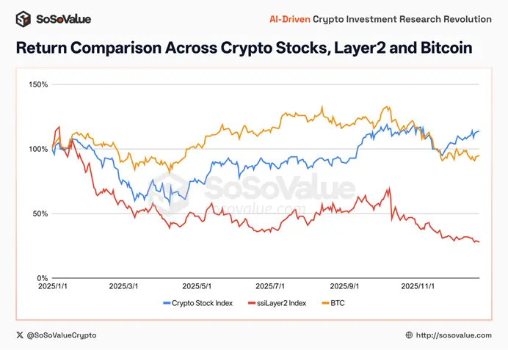508x350 pixels.
Task: Click the red ssiLayer2 Index legend marker
Action: pos(252,302)
